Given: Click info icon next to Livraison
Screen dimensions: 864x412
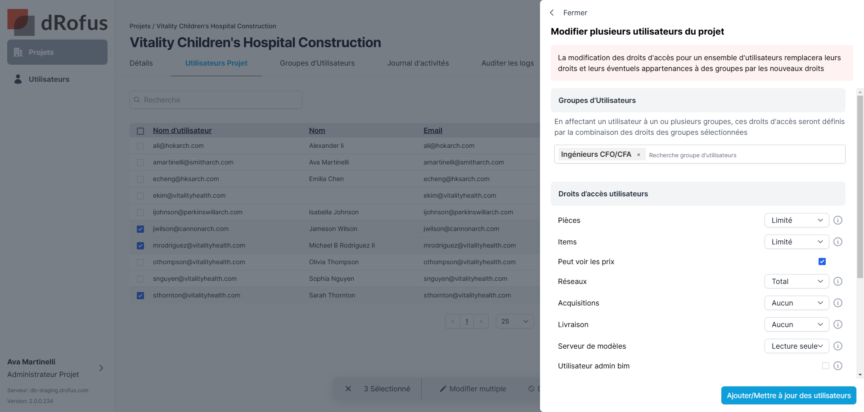Looking at the screenshot, I should pyautogui.click(x=837, y=324).
